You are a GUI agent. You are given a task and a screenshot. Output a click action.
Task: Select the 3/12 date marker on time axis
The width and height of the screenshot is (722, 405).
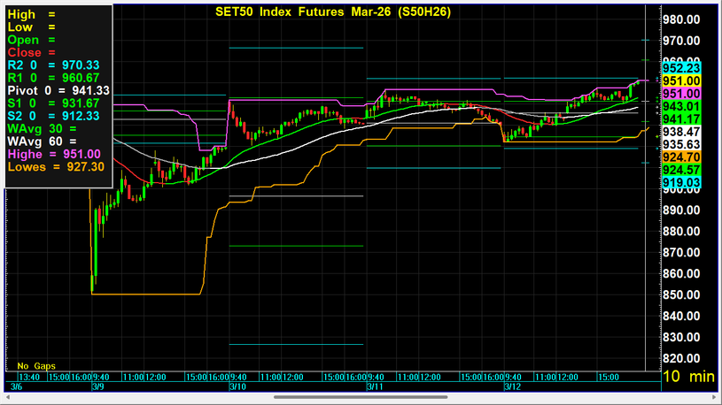pyautogui.click(x=511, y=386)
